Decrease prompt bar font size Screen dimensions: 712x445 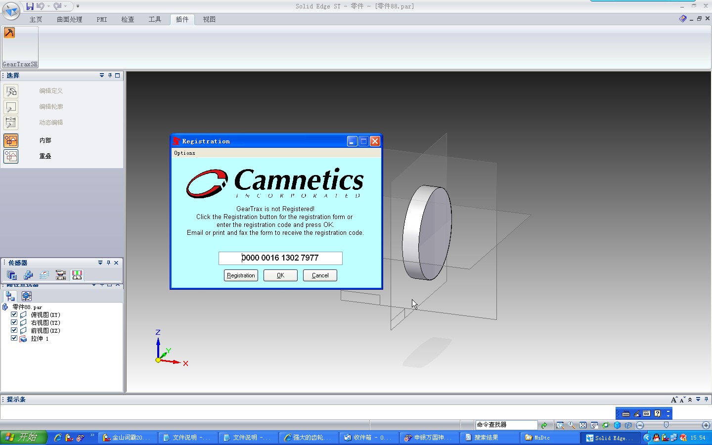click(682, 400)
